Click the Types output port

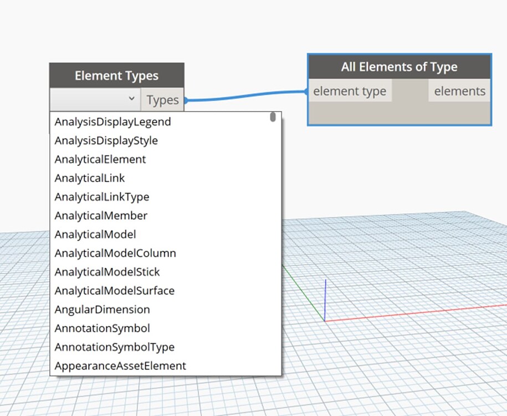[162, 100]
